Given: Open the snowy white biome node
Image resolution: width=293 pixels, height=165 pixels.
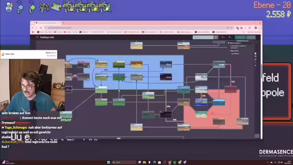Looking at the screenshot, I should (201, 77).
